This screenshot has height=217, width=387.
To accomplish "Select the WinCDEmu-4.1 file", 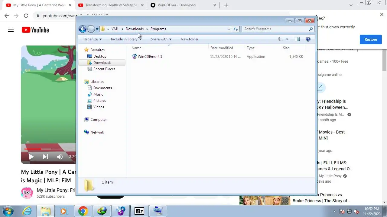I will (150, 57).
